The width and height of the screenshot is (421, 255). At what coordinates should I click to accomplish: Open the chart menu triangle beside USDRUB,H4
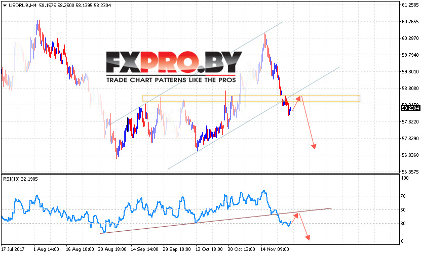5,6
